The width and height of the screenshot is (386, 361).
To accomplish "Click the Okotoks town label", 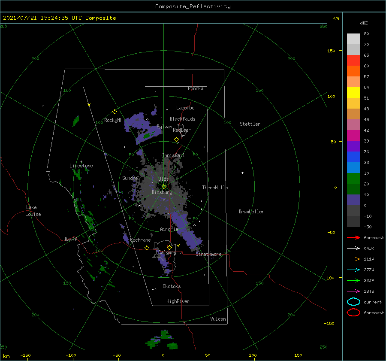I will [x=172, y=286].
